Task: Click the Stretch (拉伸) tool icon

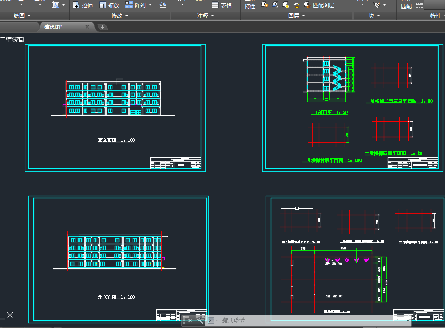Action: [76, 5]
